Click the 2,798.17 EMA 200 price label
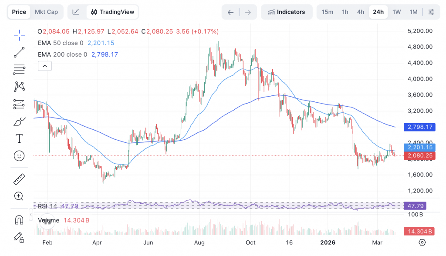Image resolution: width=446 pixels, height=256 pixels. 419,127
